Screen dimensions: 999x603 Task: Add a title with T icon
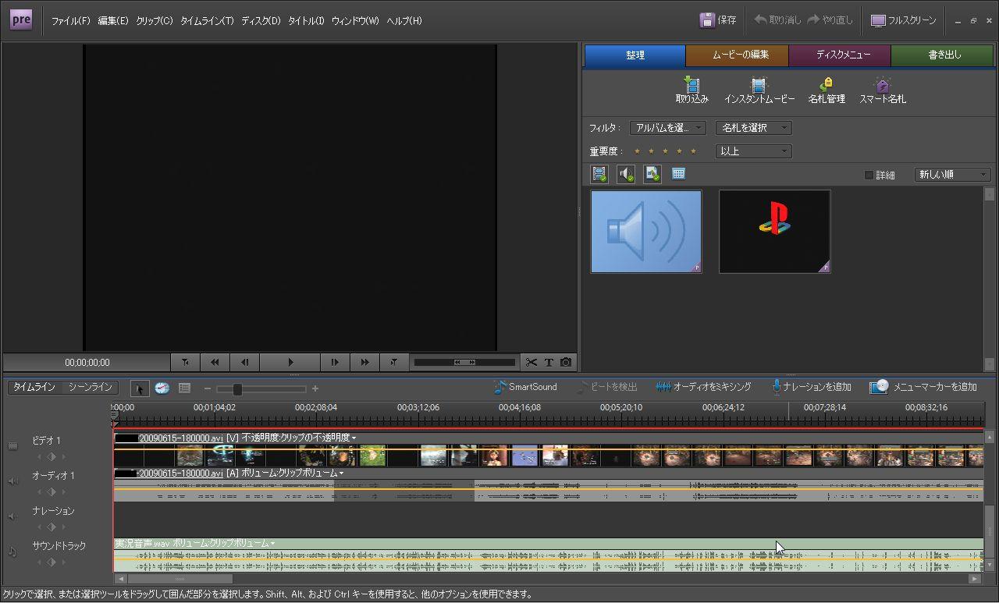[549, 362]
